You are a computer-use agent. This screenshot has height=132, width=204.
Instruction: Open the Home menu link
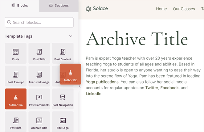(161, 9)
